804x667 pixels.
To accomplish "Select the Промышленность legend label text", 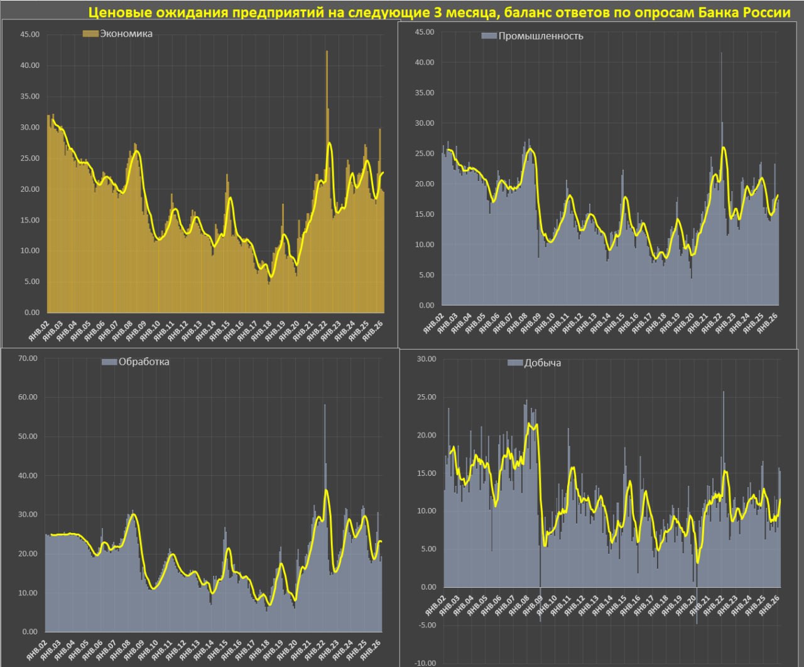I will click(x=540, y=36).
